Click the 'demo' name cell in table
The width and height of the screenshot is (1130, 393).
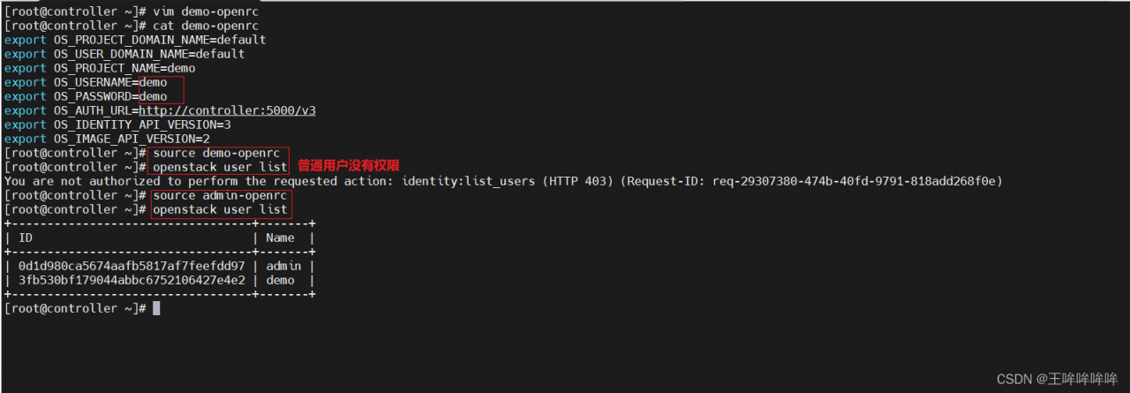click(x=280, y=280)
